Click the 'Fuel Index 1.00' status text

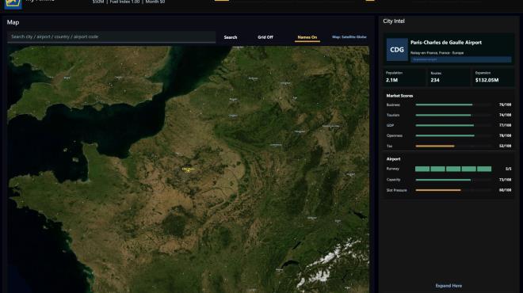click(x=124, y=2)
